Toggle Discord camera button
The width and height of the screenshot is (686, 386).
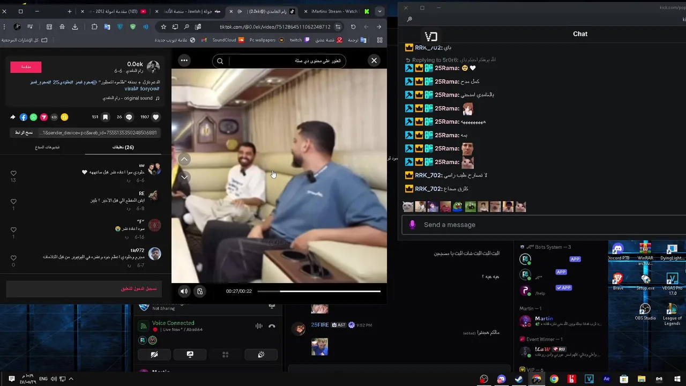click(154, 354)
